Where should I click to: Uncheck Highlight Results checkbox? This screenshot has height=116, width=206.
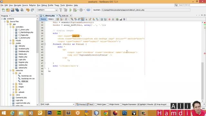coord(138,104)
